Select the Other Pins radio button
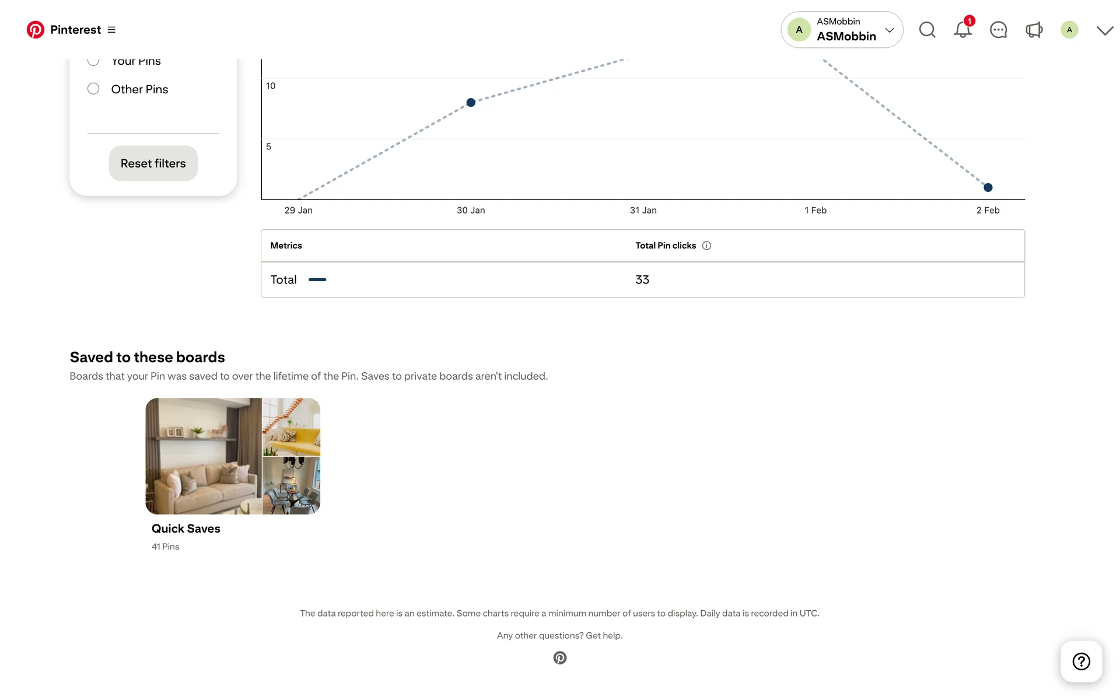Screen dimensions: 1120x700 (x=93, y=89)
